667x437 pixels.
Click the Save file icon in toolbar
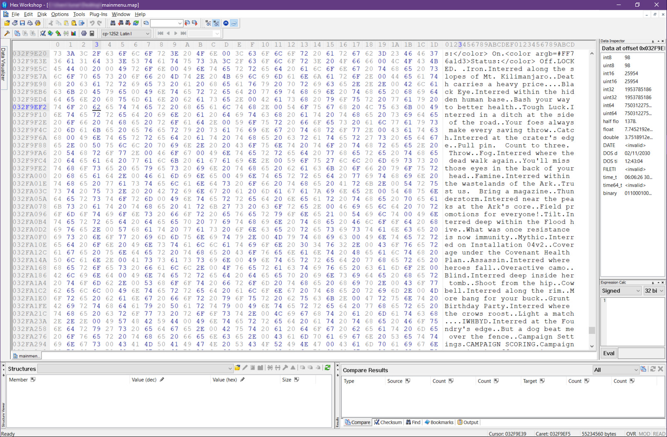(22, 23)
